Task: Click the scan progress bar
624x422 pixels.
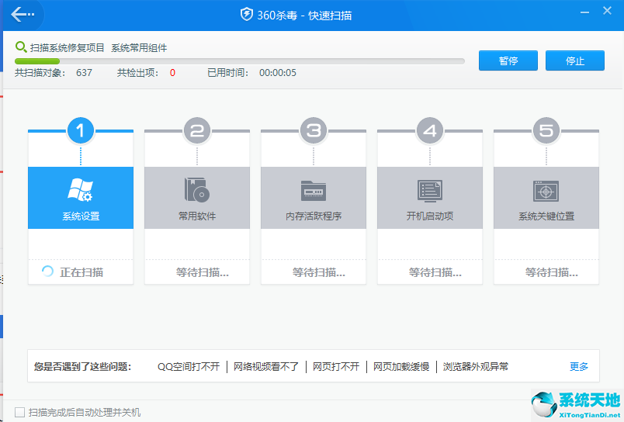Action: (240, 61)
